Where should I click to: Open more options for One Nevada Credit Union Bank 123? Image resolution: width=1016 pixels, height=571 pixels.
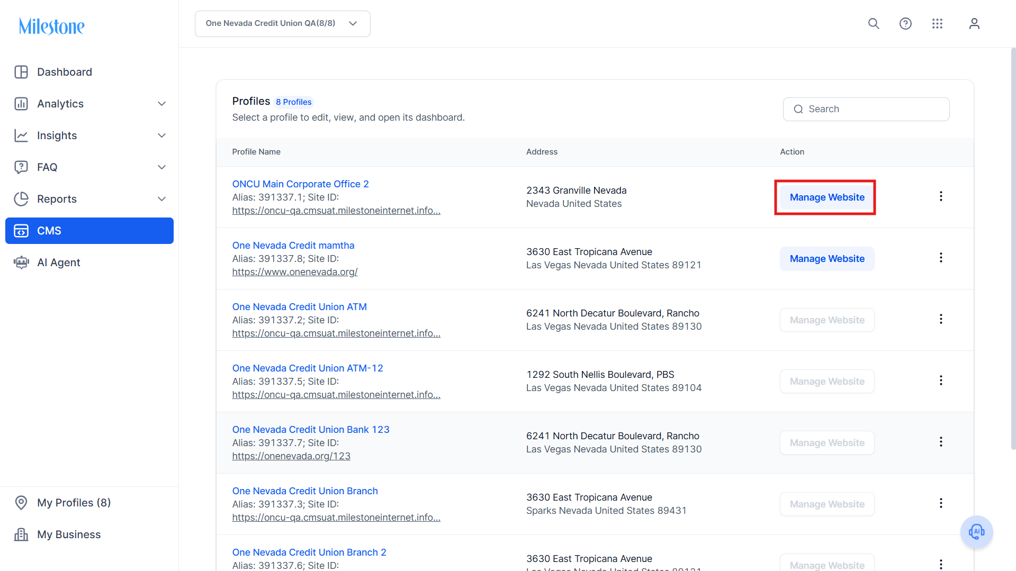tap(941, 442)
